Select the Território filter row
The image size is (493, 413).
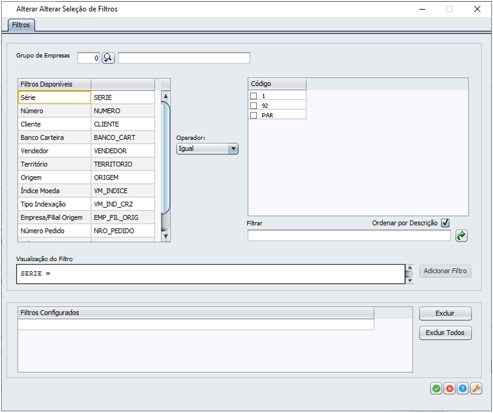(86, 164)
